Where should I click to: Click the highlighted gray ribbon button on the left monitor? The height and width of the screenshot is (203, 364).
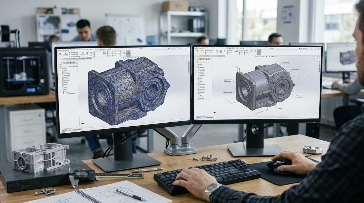[129, 53]
